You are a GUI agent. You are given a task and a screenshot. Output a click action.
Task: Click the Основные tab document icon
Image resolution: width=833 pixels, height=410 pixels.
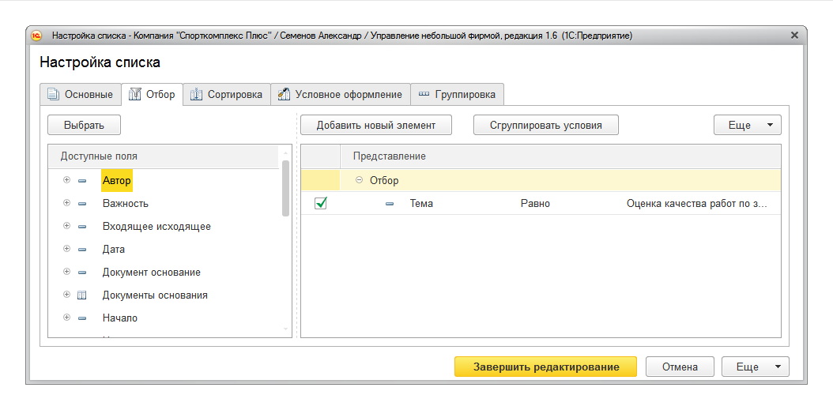coord(54,95)
